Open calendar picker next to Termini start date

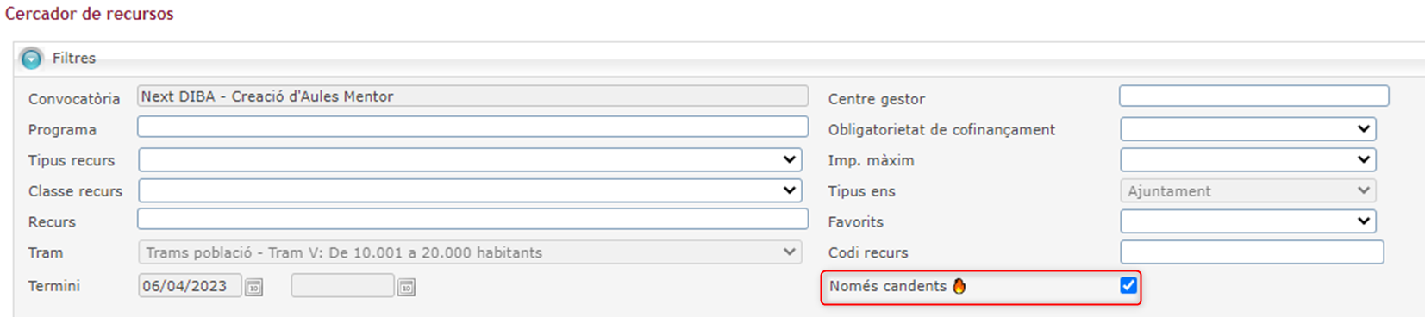(x=254, y=287)
